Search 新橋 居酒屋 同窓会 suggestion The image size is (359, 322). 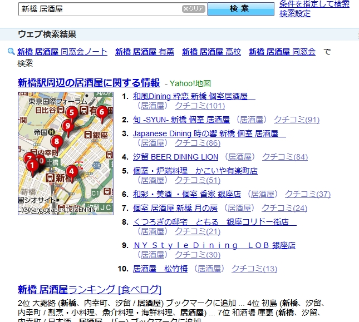click(x=282, y=52)
